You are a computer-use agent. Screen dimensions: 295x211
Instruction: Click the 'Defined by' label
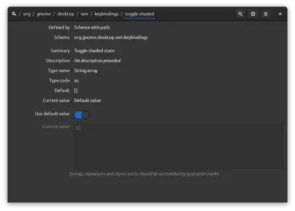(59, 27)
